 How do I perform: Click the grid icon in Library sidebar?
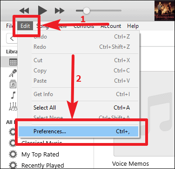13,62
